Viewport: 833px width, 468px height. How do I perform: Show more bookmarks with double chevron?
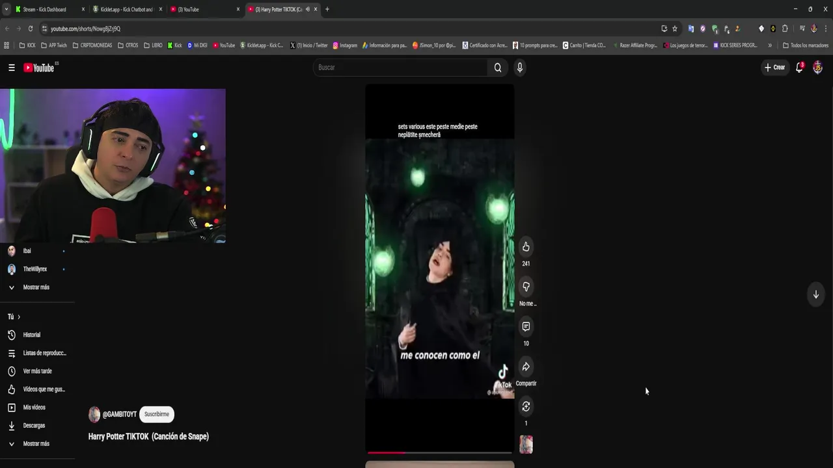pos(770,45)
